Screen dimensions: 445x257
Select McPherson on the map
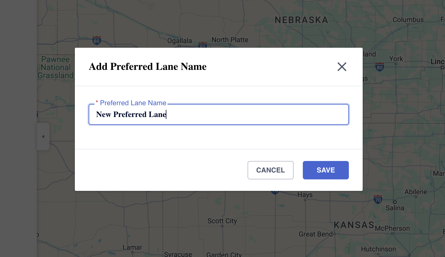click(392, 229)
